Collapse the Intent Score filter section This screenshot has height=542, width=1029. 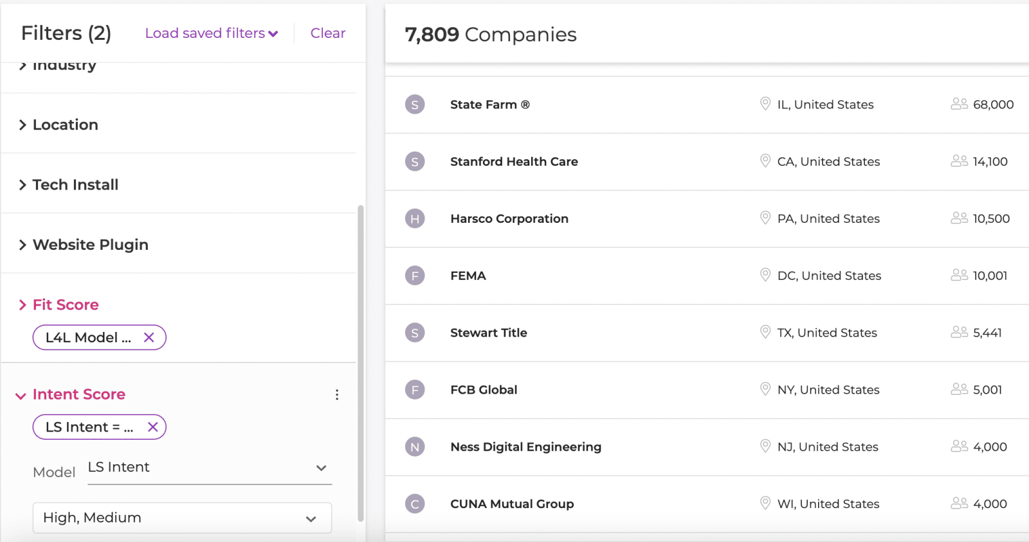click(71, 394)
